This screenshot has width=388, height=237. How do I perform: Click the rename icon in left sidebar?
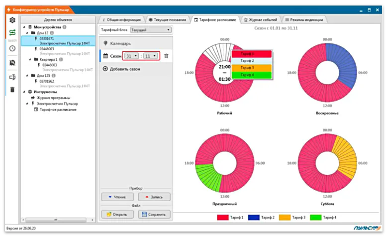point(12,77)
